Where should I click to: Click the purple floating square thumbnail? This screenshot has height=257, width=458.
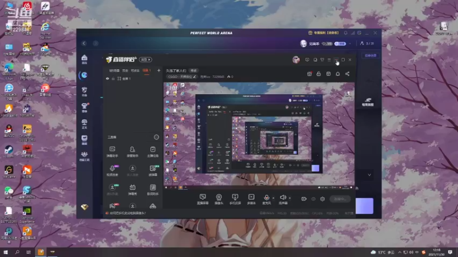[x=364, y=206]
